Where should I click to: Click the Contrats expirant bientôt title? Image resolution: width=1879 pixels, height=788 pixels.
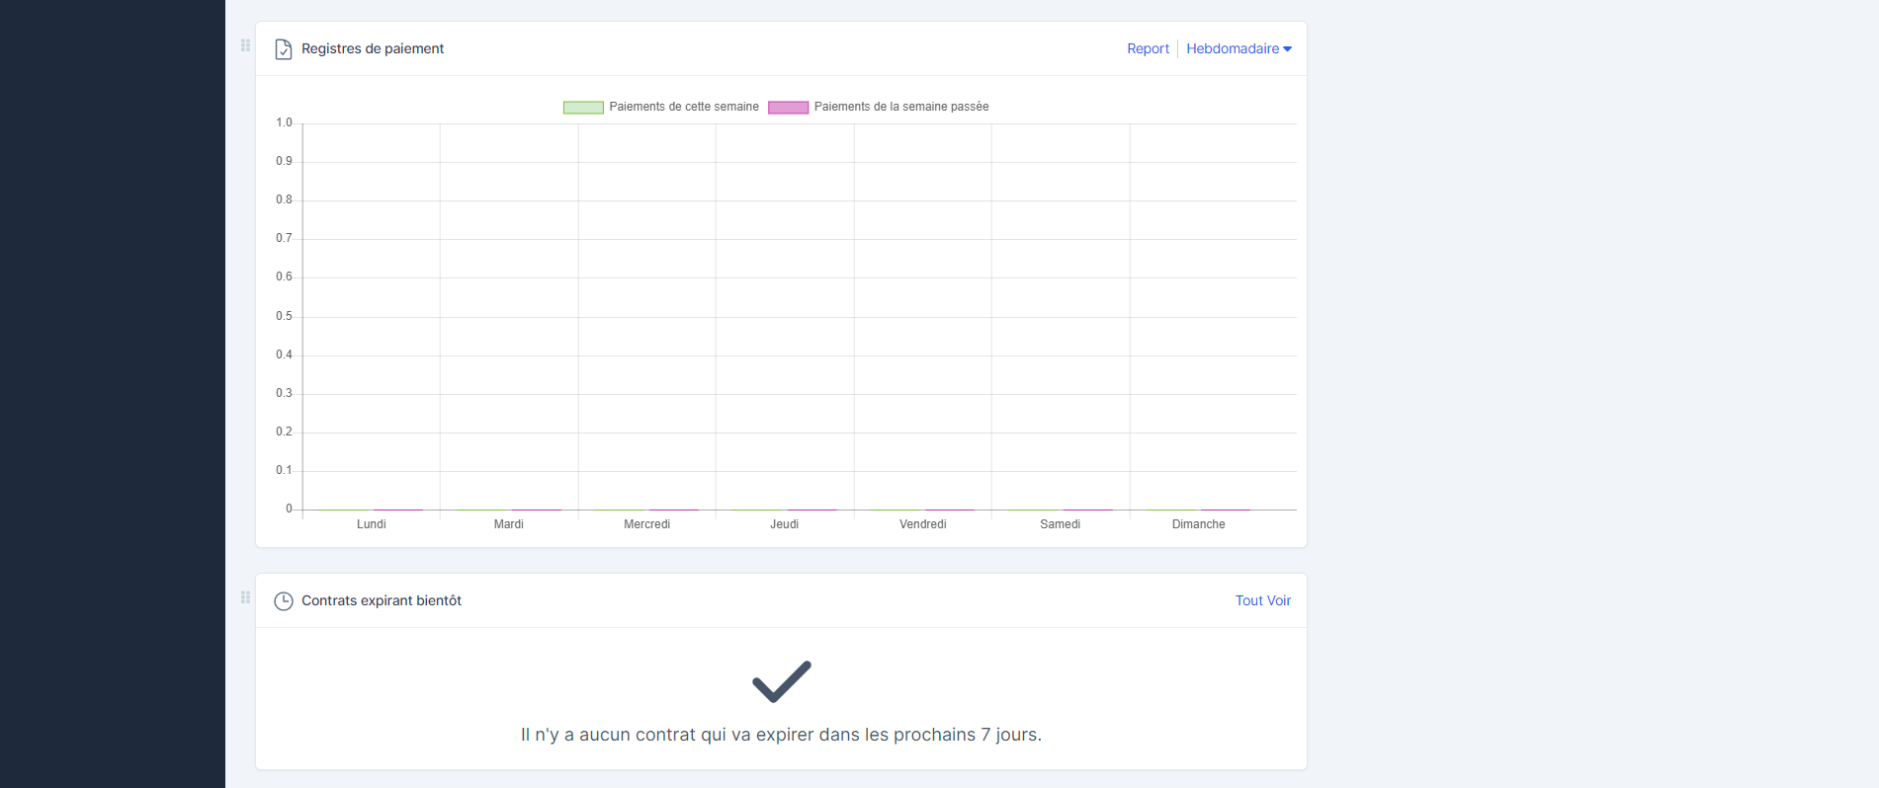click(x=382, y=600)
